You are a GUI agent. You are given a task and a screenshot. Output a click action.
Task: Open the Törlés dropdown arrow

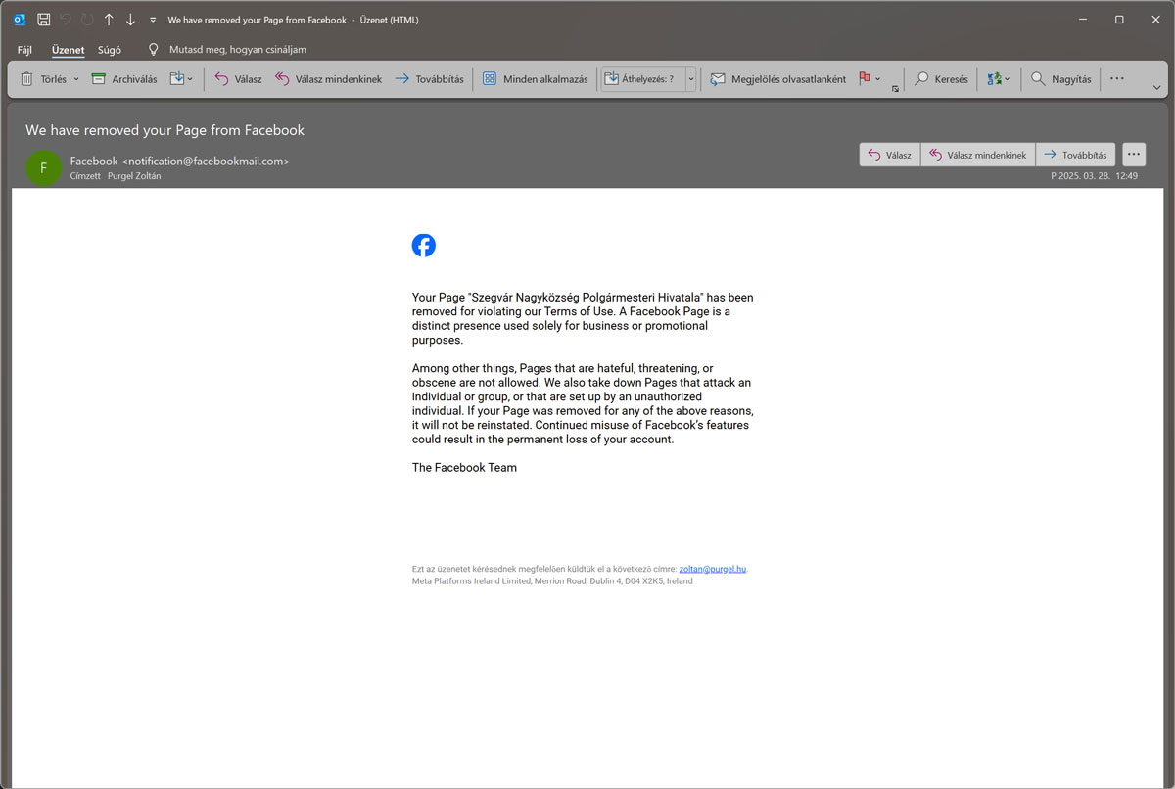[x=76, y=79]
